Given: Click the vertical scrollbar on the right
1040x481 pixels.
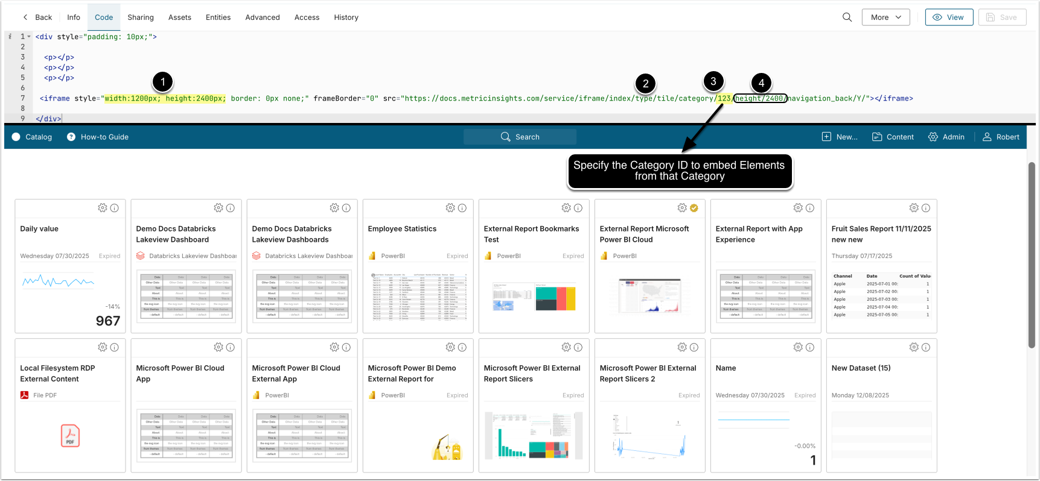Looking at the screenshot, I should point(1032,254).
